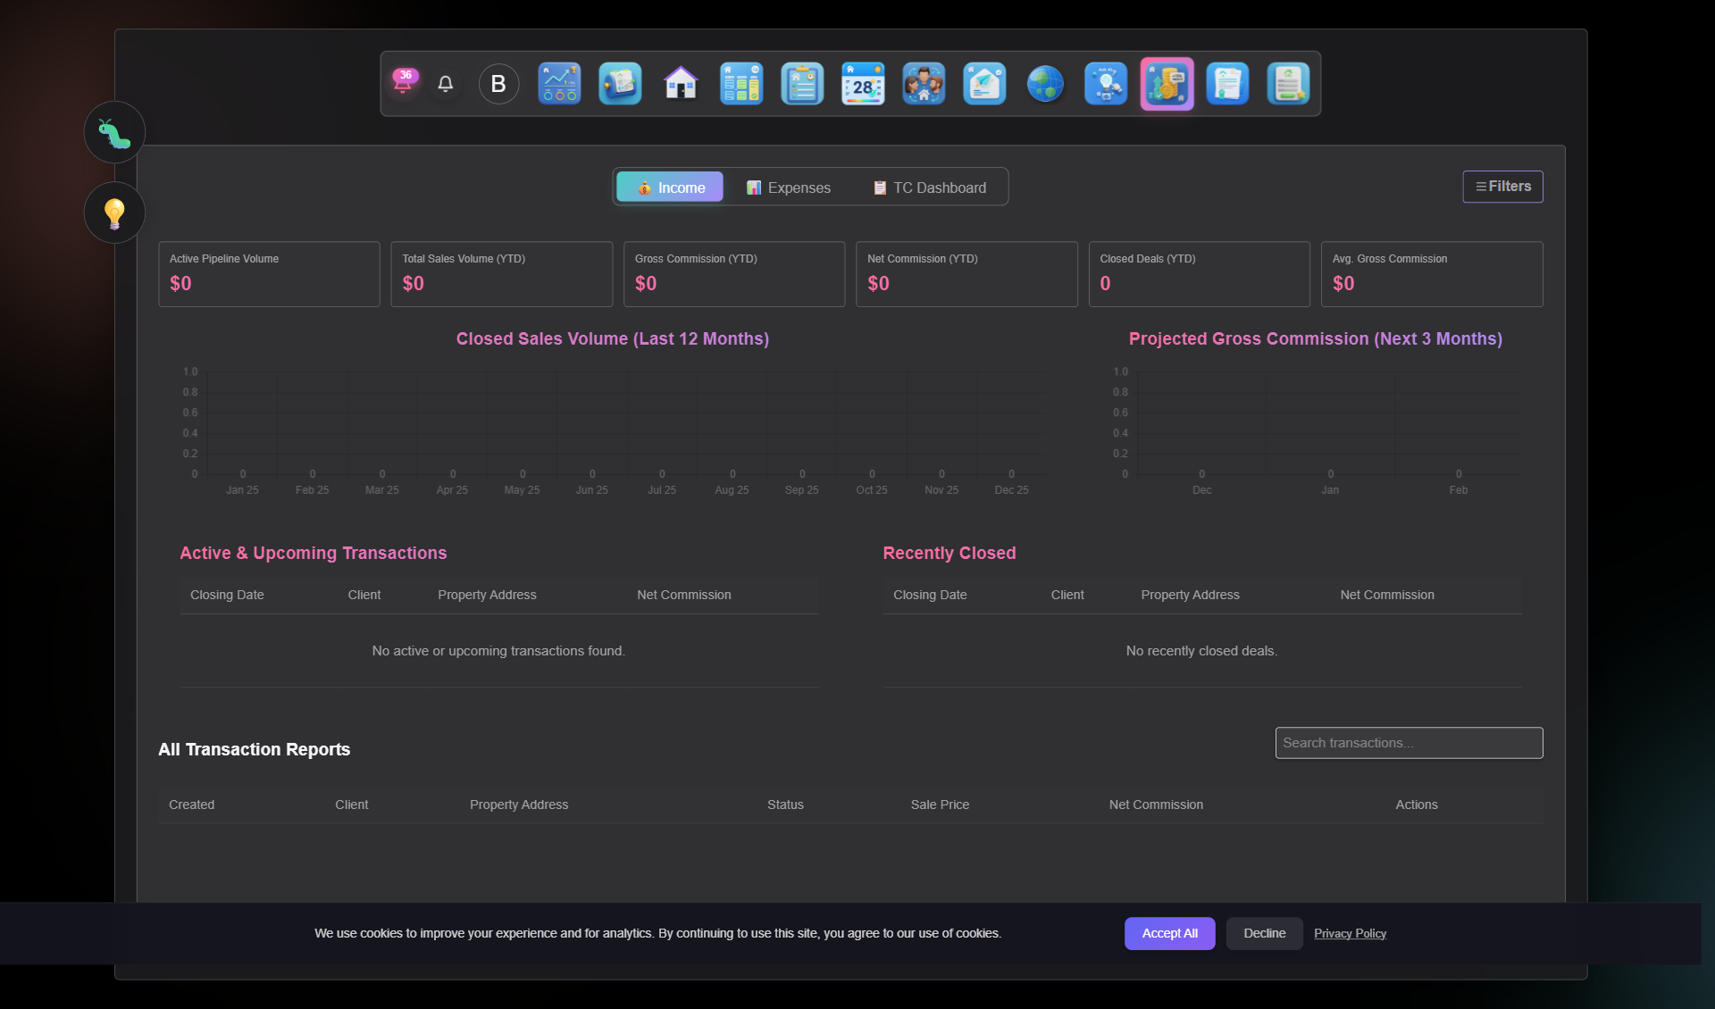
Task: Expand the Filters menu
Action: pyautogui.click(x=1502, y=187)
